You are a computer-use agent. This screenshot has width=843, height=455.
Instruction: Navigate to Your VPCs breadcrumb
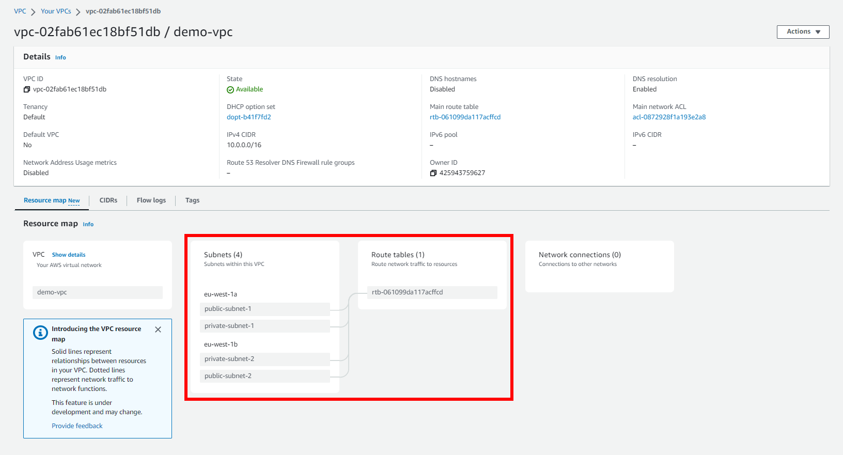pos(56,11)
